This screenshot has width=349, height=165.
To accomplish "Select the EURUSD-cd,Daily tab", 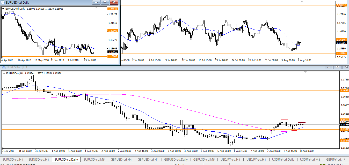I will (x=66, y=160).
